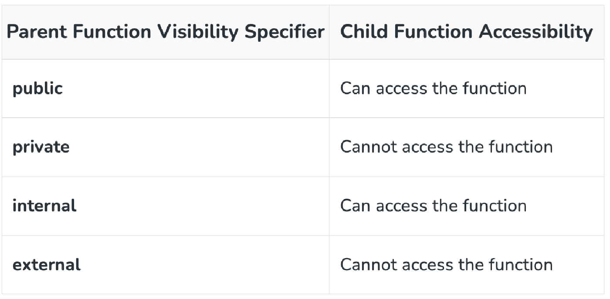Click "Can access the function" in public row

[433, 88]
